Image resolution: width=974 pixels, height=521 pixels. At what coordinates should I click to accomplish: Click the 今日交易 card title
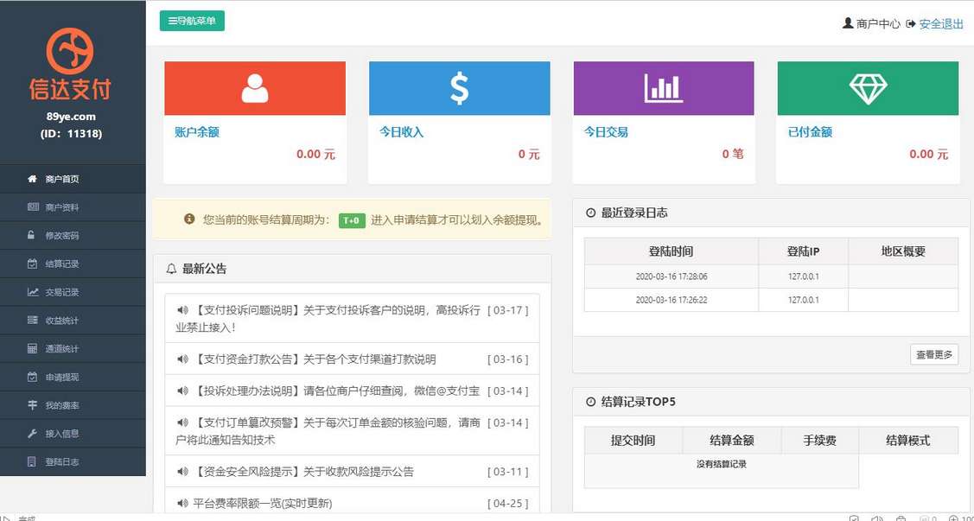pos(606,131)
